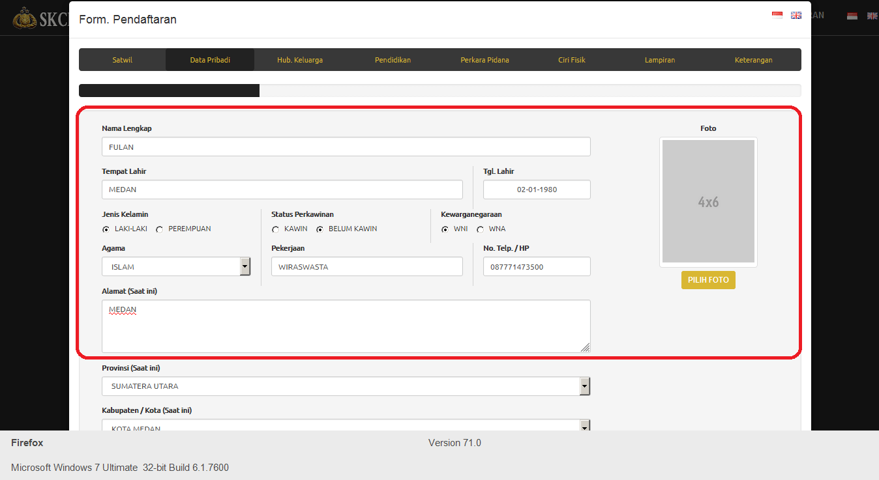Click the Indonesian flag on the background page

tap(852, 16)
